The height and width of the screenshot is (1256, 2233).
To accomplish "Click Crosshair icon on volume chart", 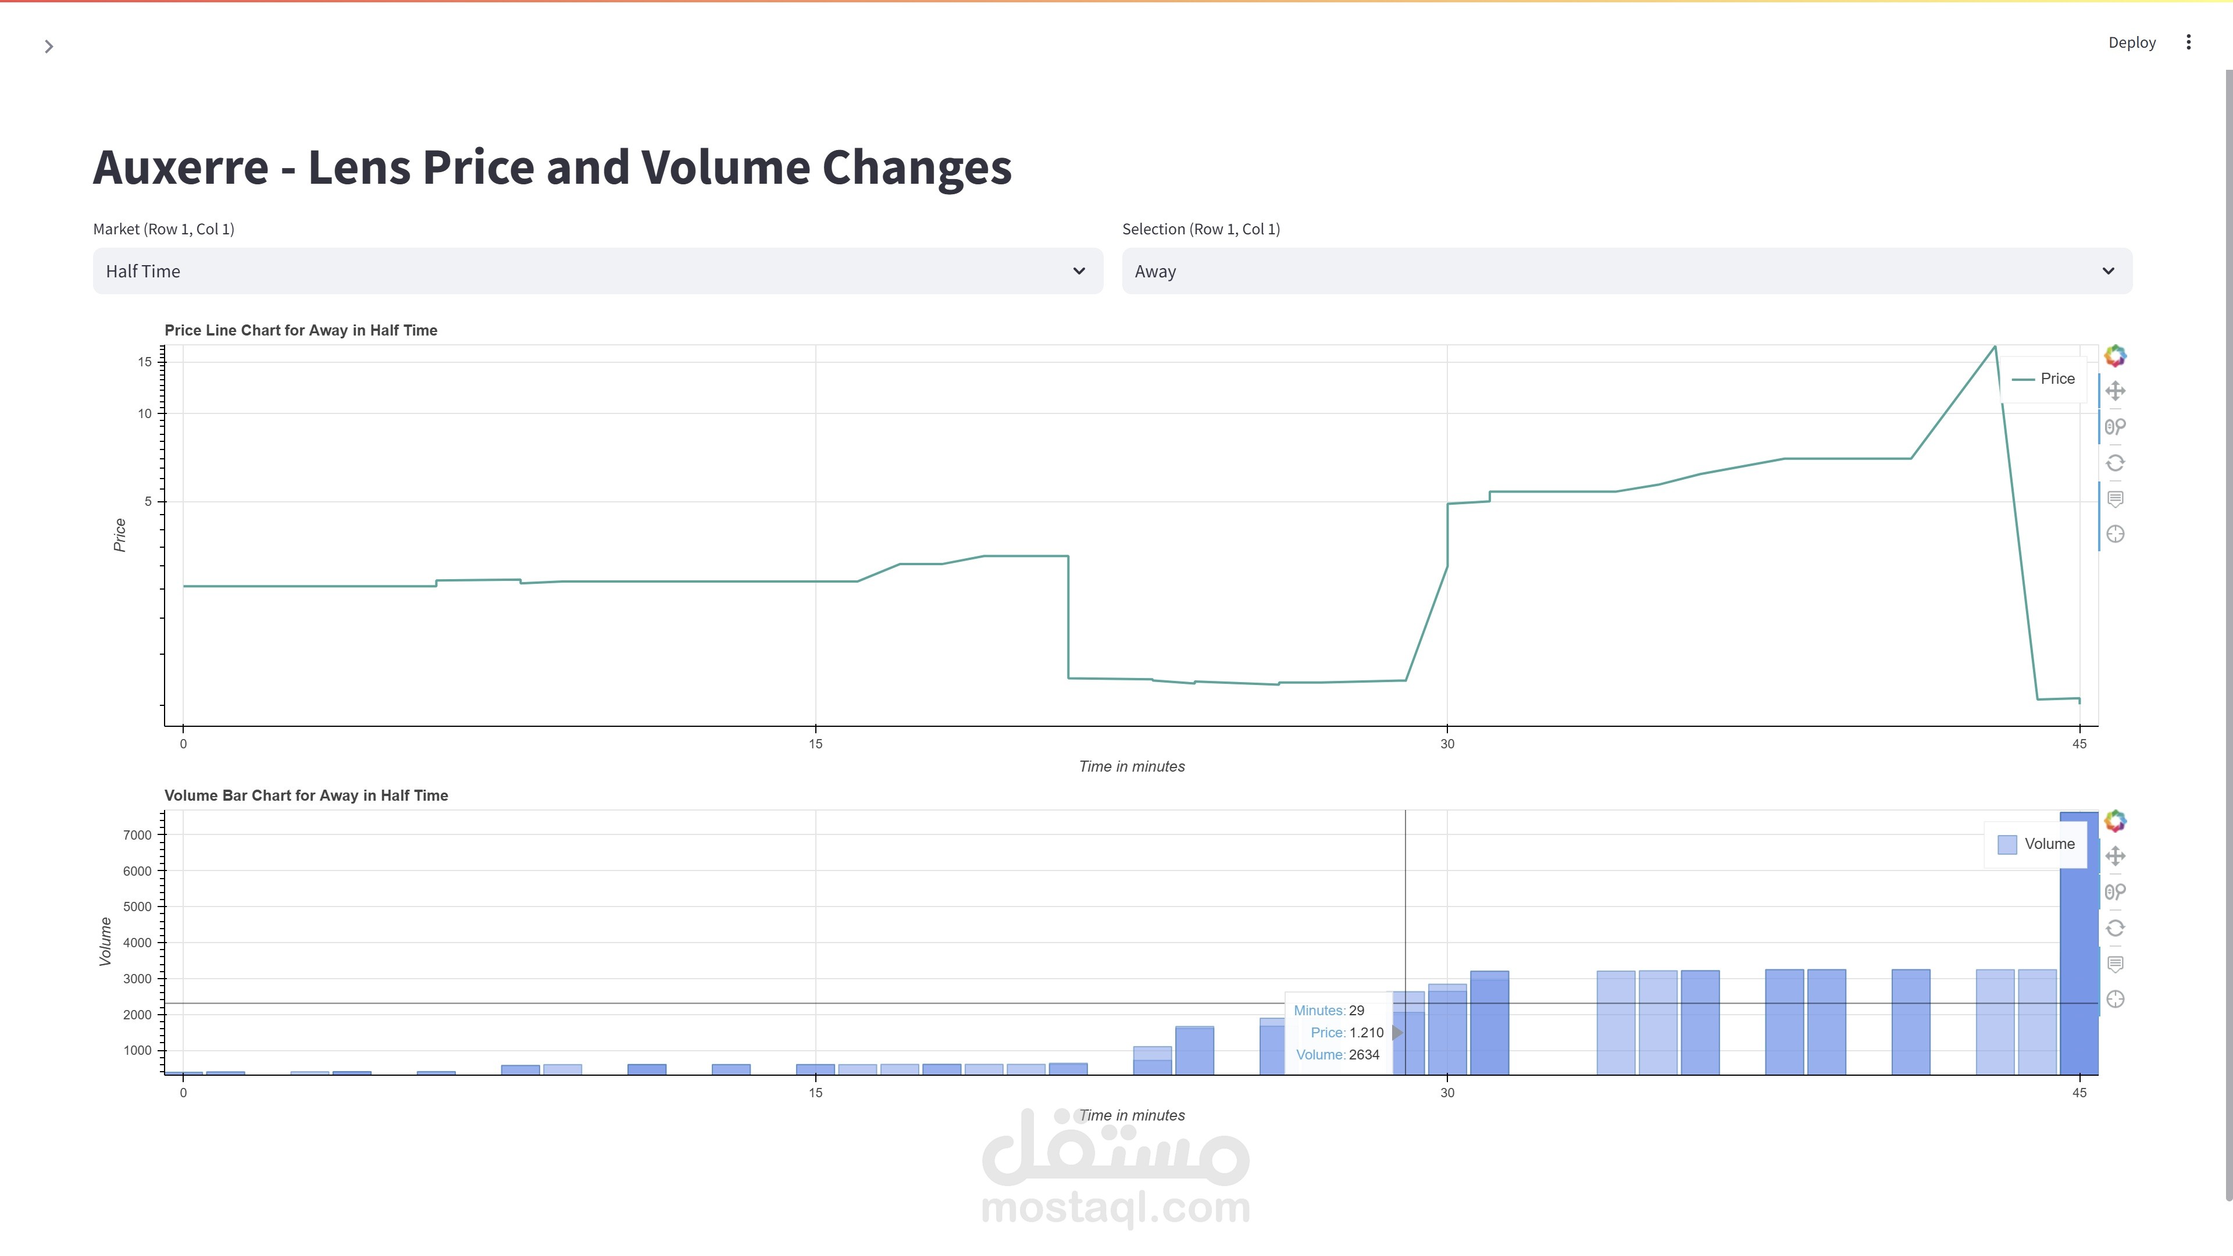I will 2115,1000.
